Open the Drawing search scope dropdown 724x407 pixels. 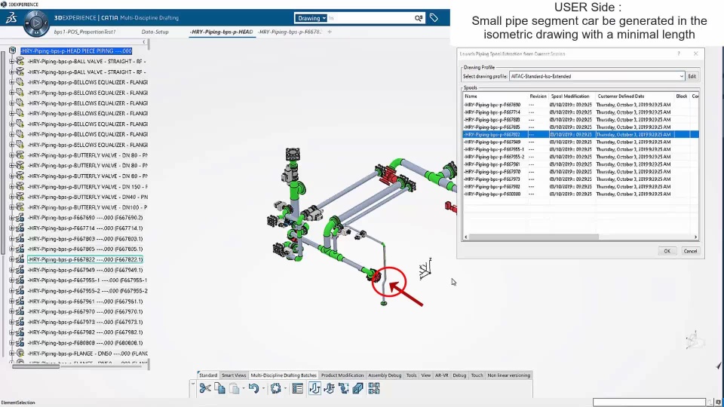click(x=311, y=18)
